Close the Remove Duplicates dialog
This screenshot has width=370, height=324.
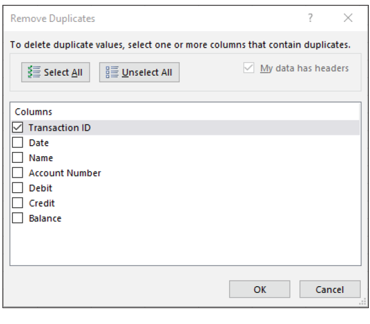[x=348, y=18]
